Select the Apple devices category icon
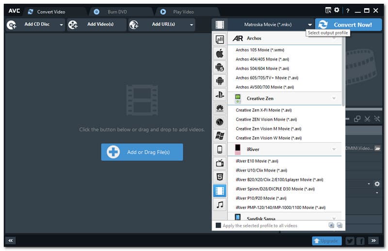The width and height of the screenshot is (388, 251). (220, 53)
